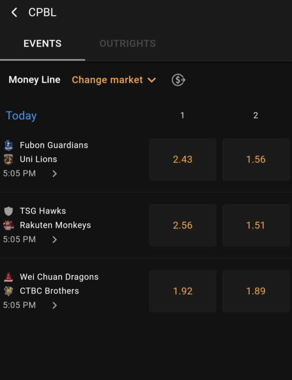Viewport: 292px width, 380px height.
Task: Pick TSG Hawks odds 2.56
Action: point(183,225)
